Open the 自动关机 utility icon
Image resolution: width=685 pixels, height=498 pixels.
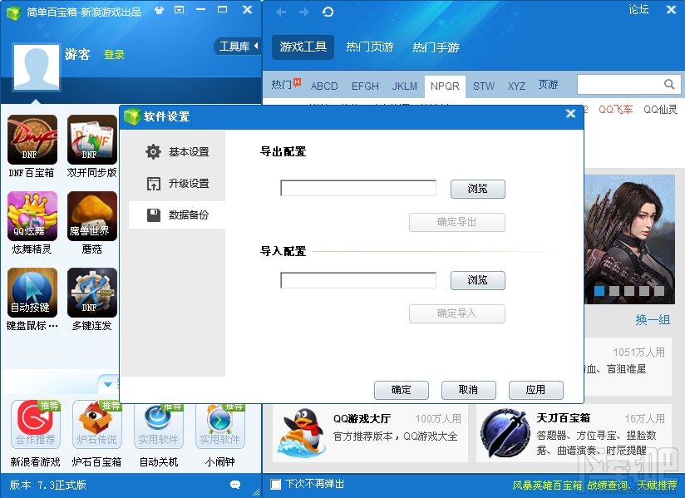tap(158, 424)
